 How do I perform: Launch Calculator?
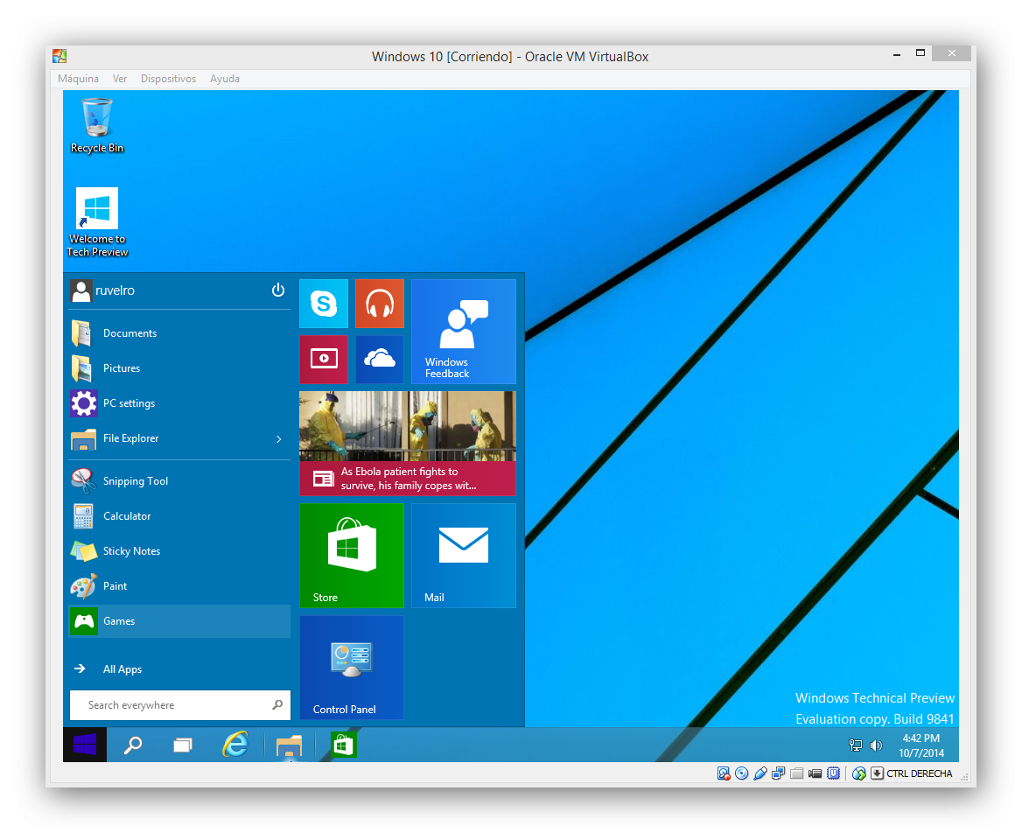coord(179,516)
